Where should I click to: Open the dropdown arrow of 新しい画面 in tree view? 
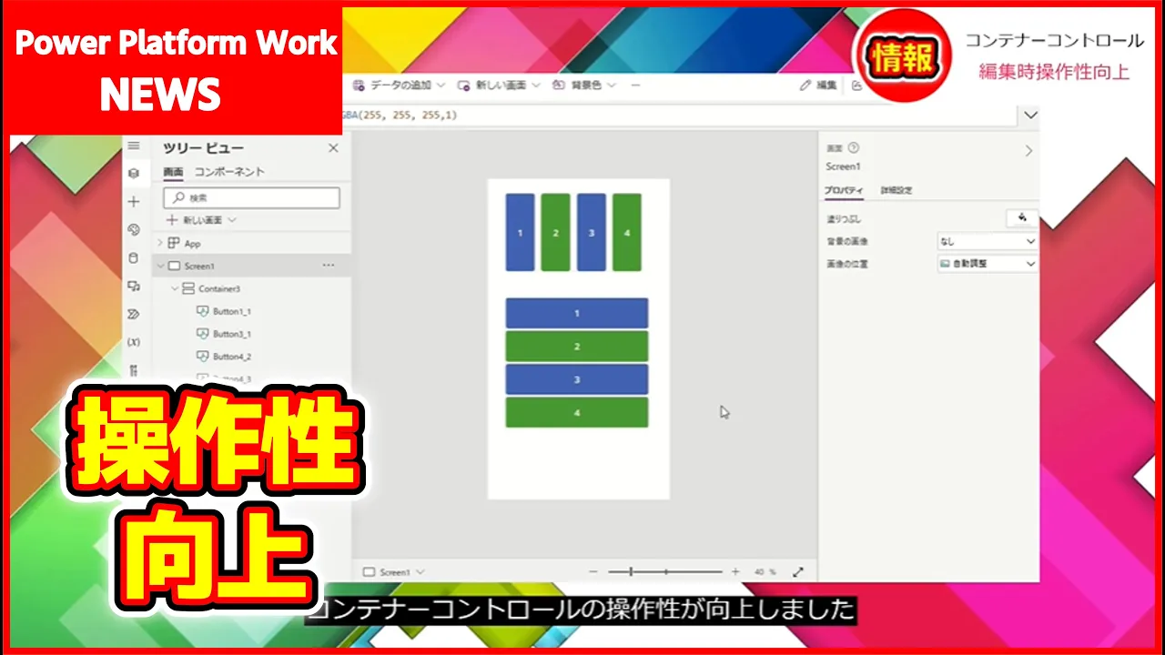pyautogui.click(x=232, y=220)
